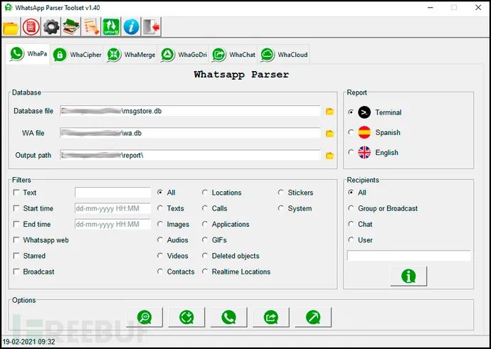Browse for the Output path with folder icon

[329, 156]
